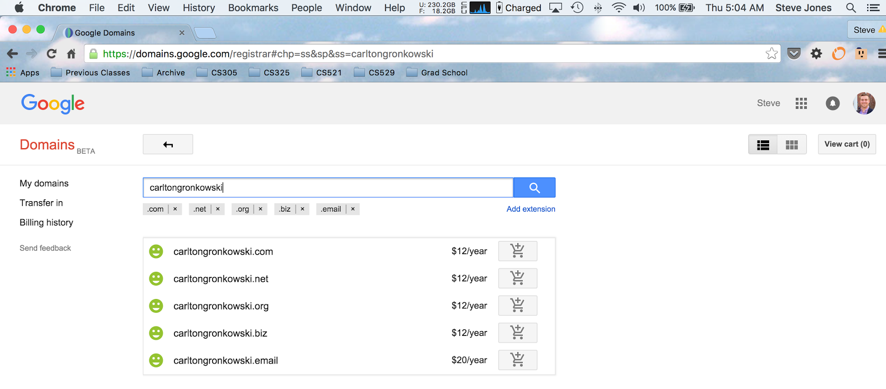Screen dimensions: 886x389
Task: Click the $20/year price for carltongronkowski.email
Action: (x=469, y=360)
